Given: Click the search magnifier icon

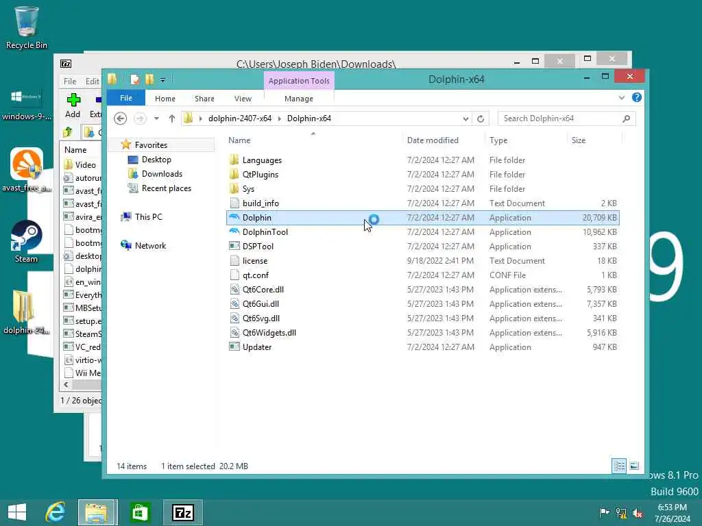Looking at the screenshot, I should pyautogui.click(x=627, y=118).
